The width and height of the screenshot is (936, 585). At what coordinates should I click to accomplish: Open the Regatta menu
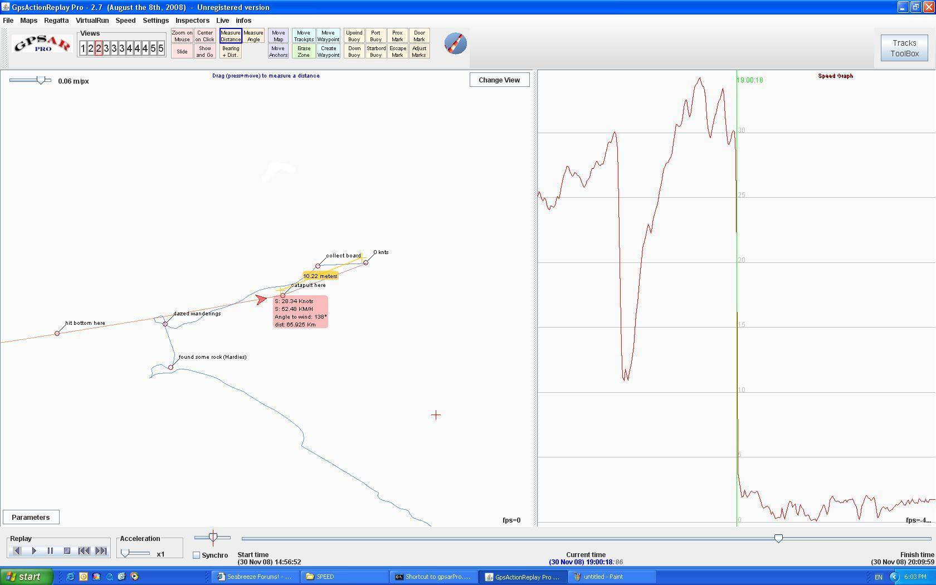point(56,20)
